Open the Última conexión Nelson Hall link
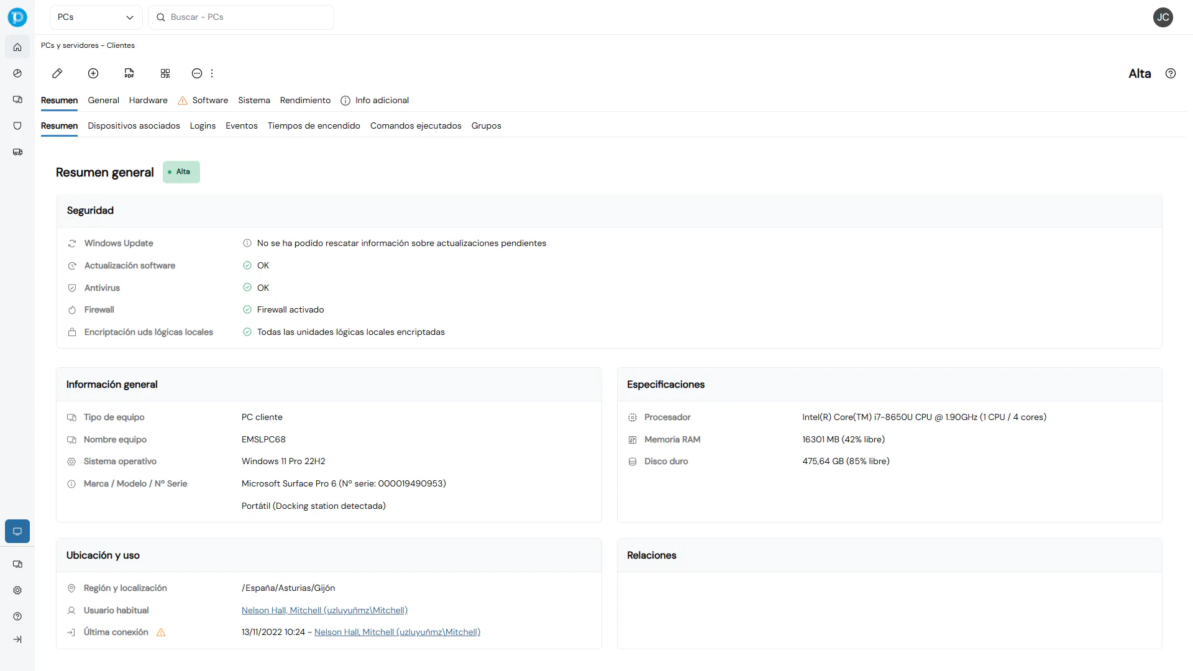Image resolution: width=1193 pixels, height=671 pixels. 397,632
